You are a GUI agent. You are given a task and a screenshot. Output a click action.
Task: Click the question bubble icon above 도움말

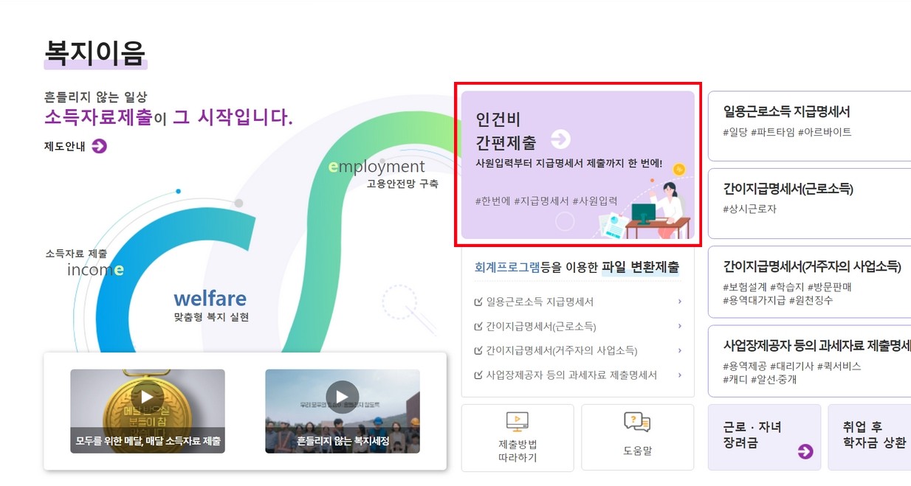tap(637, 422)
